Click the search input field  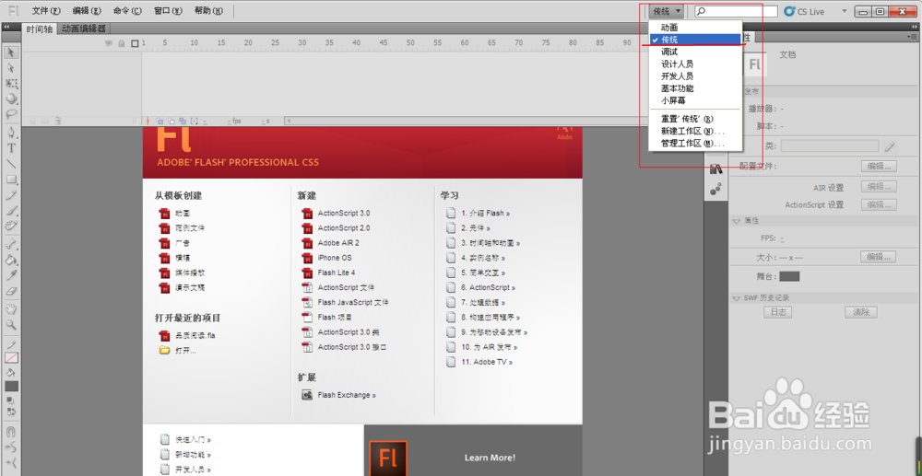tap(736, 11)
